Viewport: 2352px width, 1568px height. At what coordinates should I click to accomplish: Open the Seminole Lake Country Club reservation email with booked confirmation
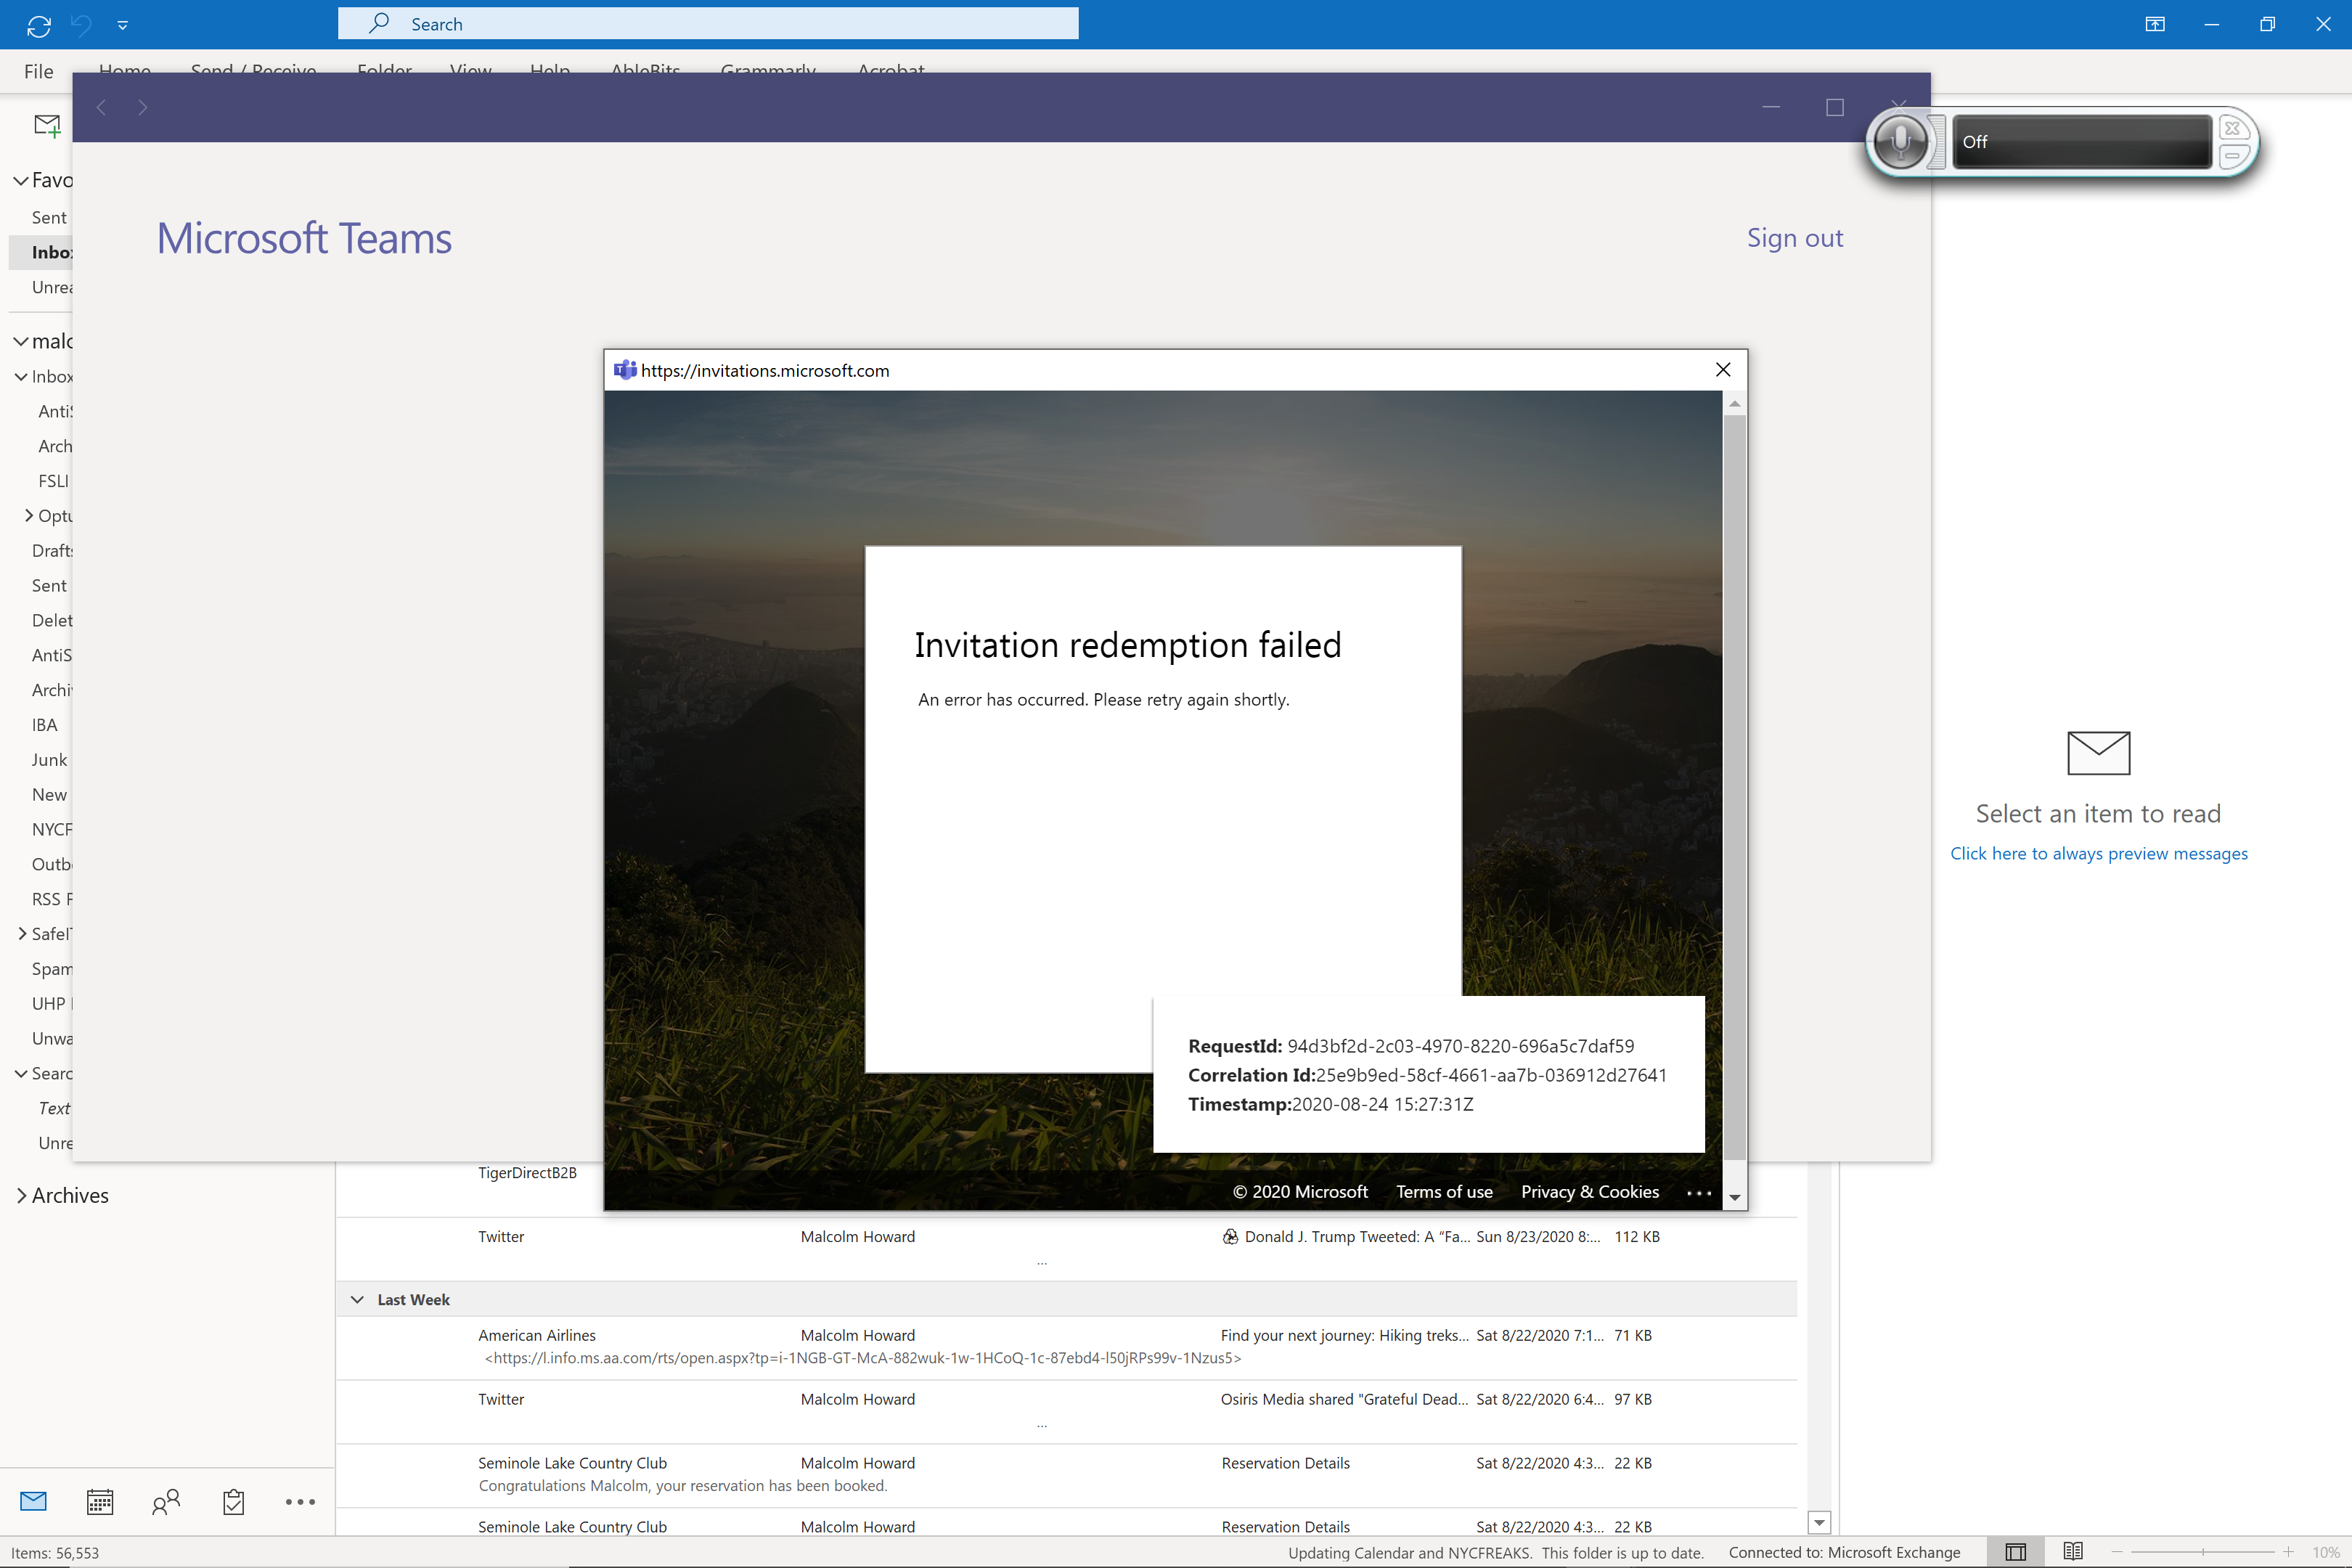tap(1066, 1475)
